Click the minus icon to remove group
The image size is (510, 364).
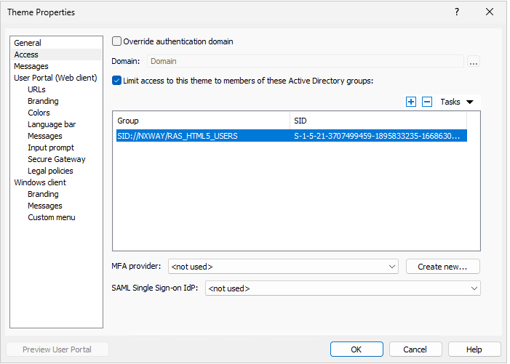427,102
